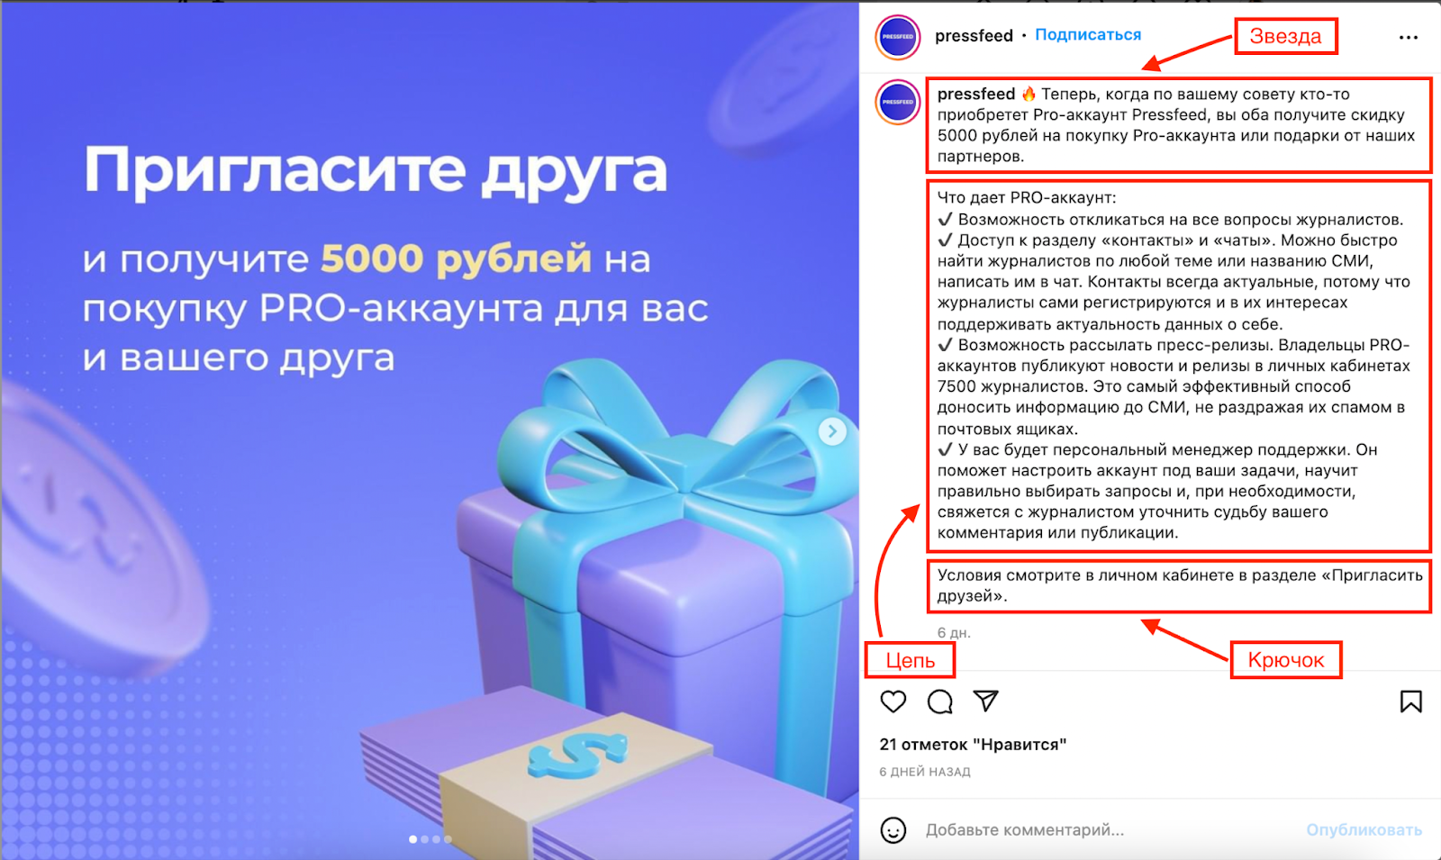Publish comment with Опубликовать button
This screenshot has width=1441, height=860.
click(x=1364, y=829)
